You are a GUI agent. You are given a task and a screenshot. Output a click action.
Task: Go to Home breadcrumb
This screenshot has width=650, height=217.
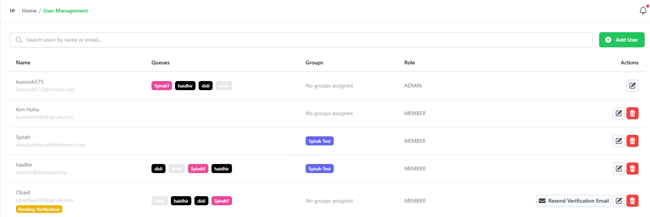tap(29, 11)
